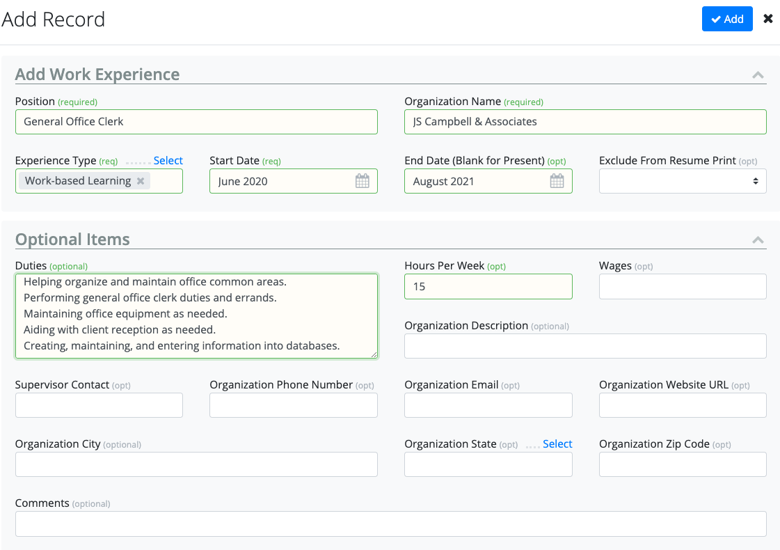Collapse the Add Work Experience section

758,75
